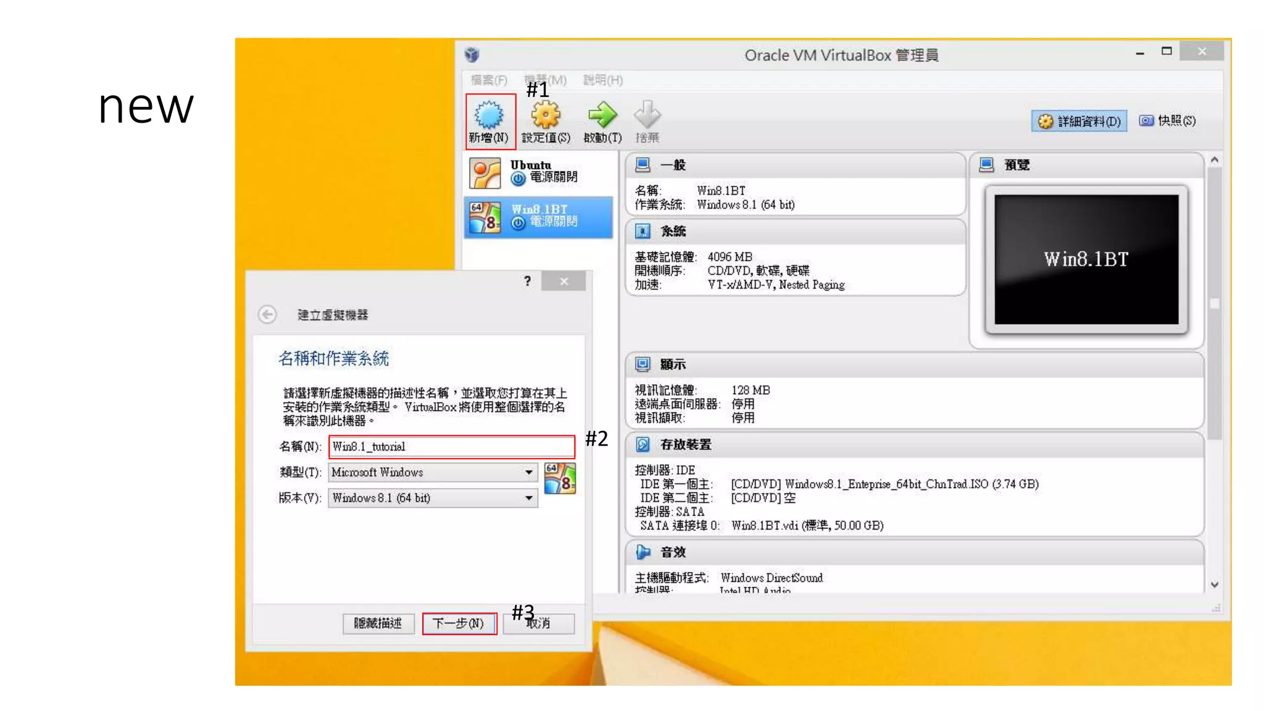Open the File (檔案) menu
1264x711 pixels.
coord(489,80)
